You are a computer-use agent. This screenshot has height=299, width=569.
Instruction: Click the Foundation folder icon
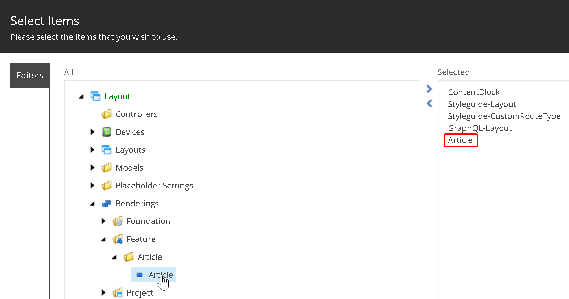coord(118,221)
